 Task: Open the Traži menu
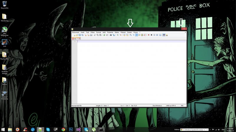[x=88, y=32]
